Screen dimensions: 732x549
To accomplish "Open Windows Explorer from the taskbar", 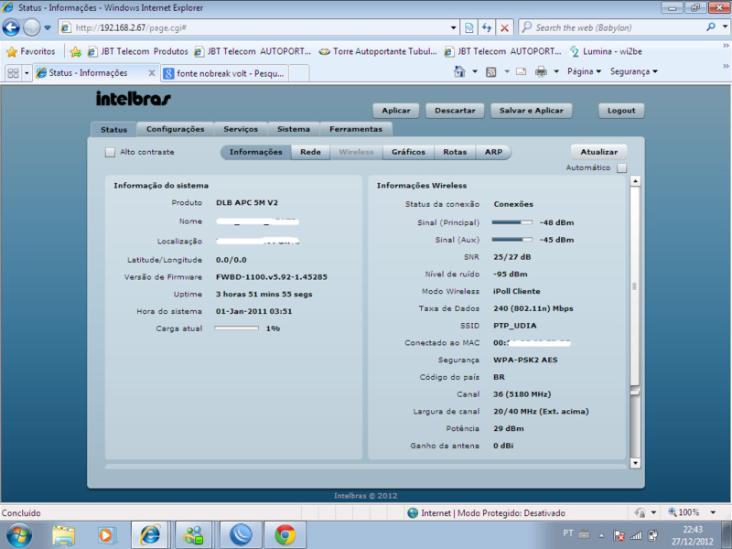I will tap(63, 535).
